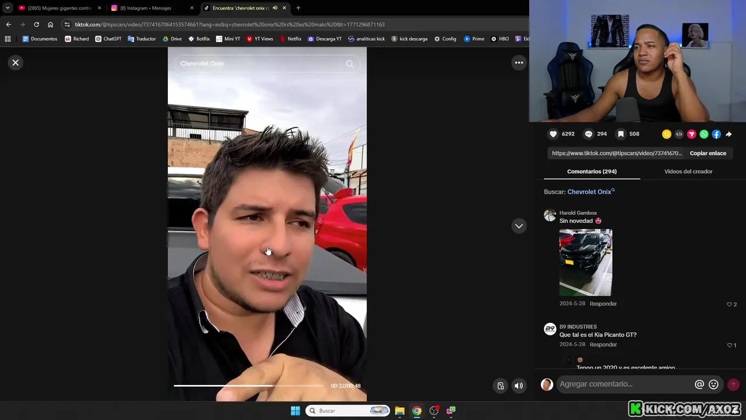Reply to Harold Gamboa's comment
Viewport: 746px width, 420px height.
tap(603, 304)
